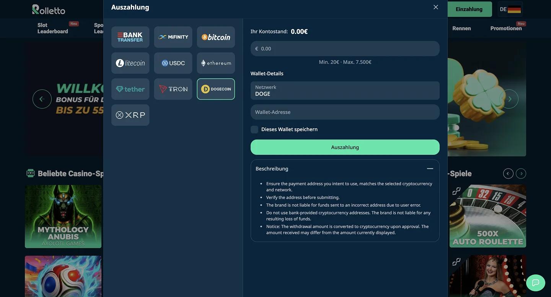Select USDC payment tile
The height and width of the screenshot is (297, 551).
pyautogui.click(x=173, y=63)
